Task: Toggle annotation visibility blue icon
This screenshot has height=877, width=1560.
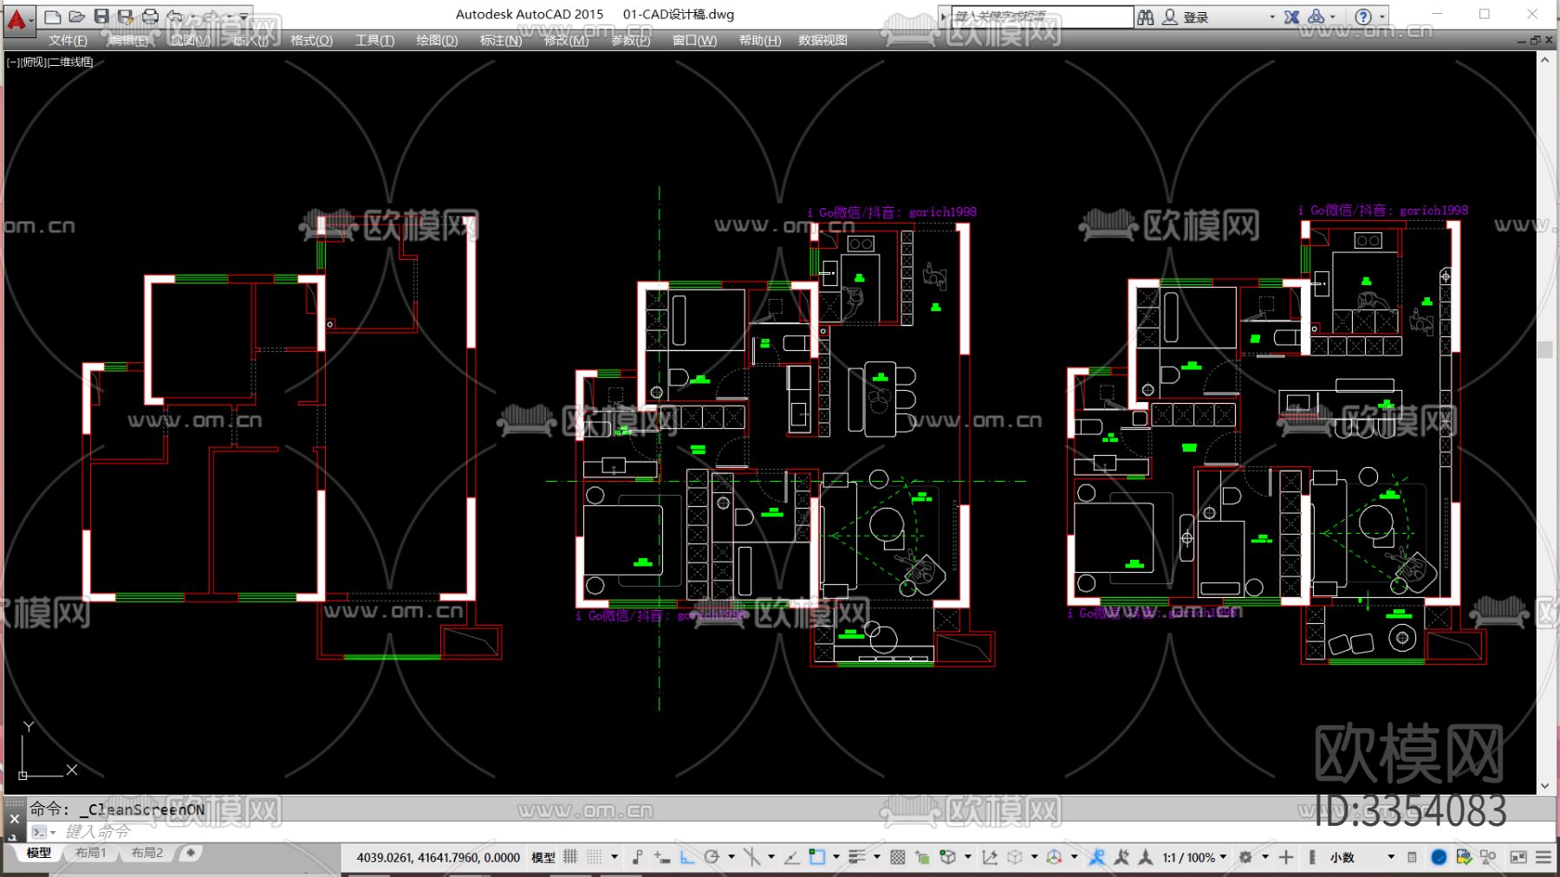Action: point(1096,857)
